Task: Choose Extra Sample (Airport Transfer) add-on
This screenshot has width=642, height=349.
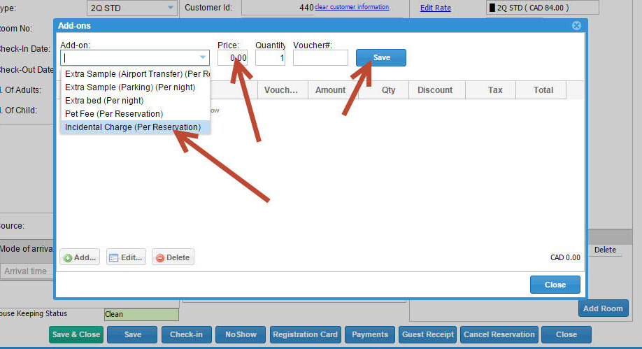Action: click(136, 74)
